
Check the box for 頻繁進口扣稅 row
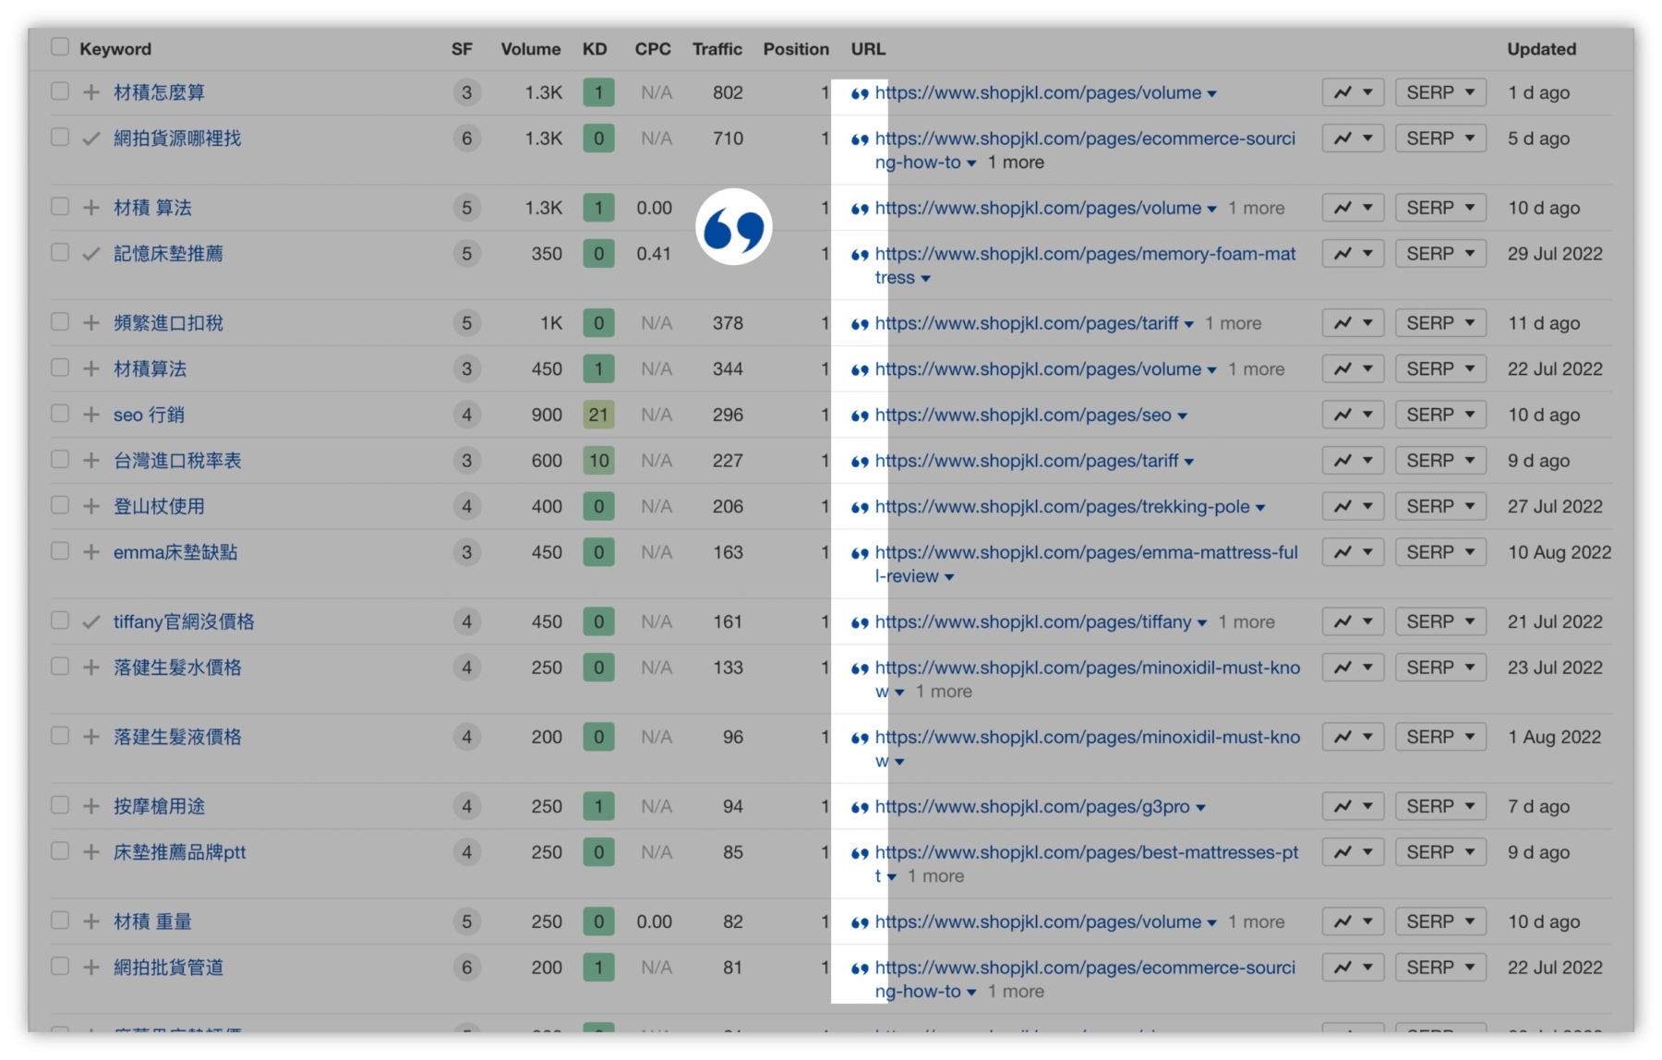(x=60, y=322)
